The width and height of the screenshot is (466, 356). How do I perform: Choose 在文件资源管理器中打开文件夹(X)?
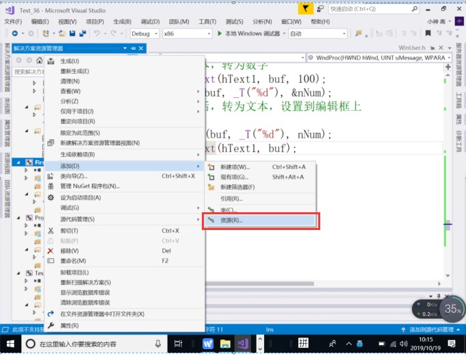coord(125,314)
